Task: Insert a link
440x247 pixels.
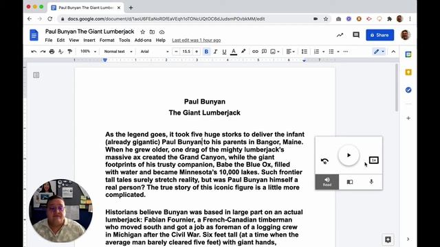Action: [x=255, y=51]
